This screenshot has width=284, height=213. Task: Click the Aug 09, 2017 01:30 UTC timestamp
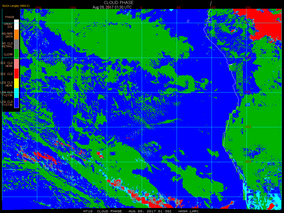coord(112,7)
